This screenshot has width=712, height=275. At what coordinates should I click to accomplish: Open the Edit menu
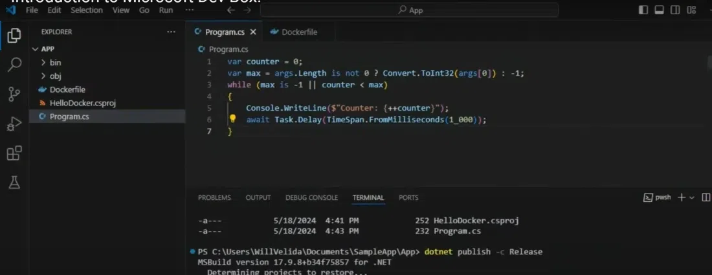point(54,10)
